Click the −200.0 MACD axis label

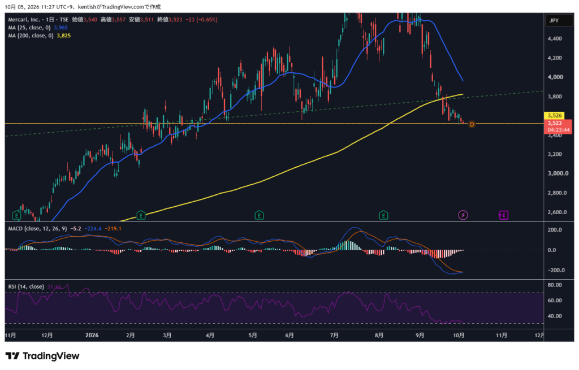(556, 270)
